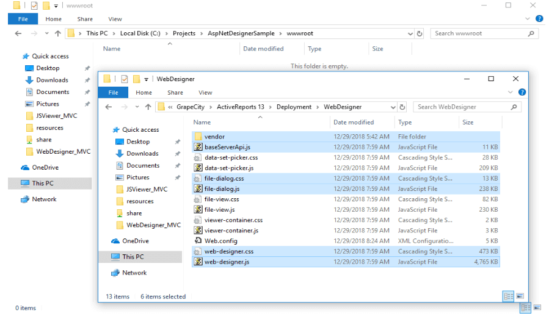Open Quick Access Toolbar dropdown in wwwroot title

tap(56, 6)
